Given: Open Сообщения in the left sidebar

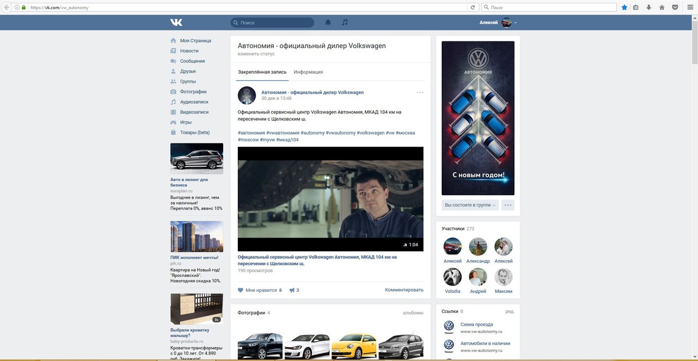Looking at the screenshot, I should point(192,61).
